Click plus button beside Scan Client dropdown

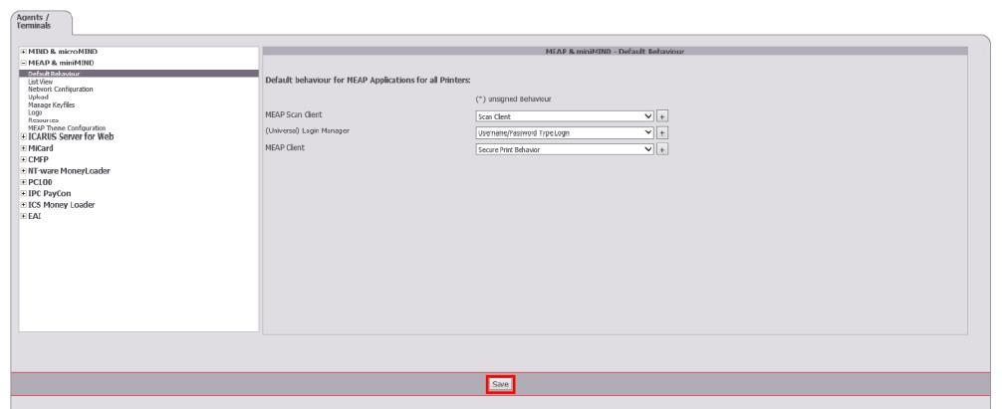[x=662, y=116]
